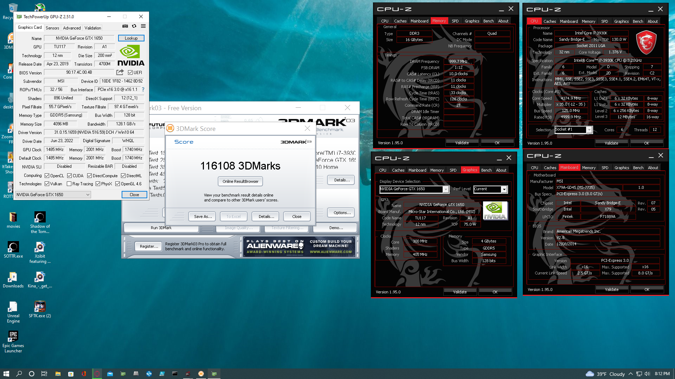The image size is (675, 379).
Task: Click GPU name field in GPU-Z
Action: coord(79,38)
